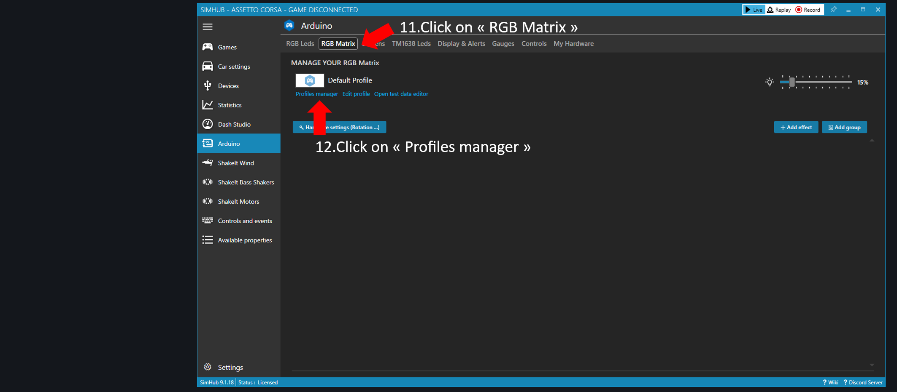Open ShakeIt Wind section

click(235, 163)
